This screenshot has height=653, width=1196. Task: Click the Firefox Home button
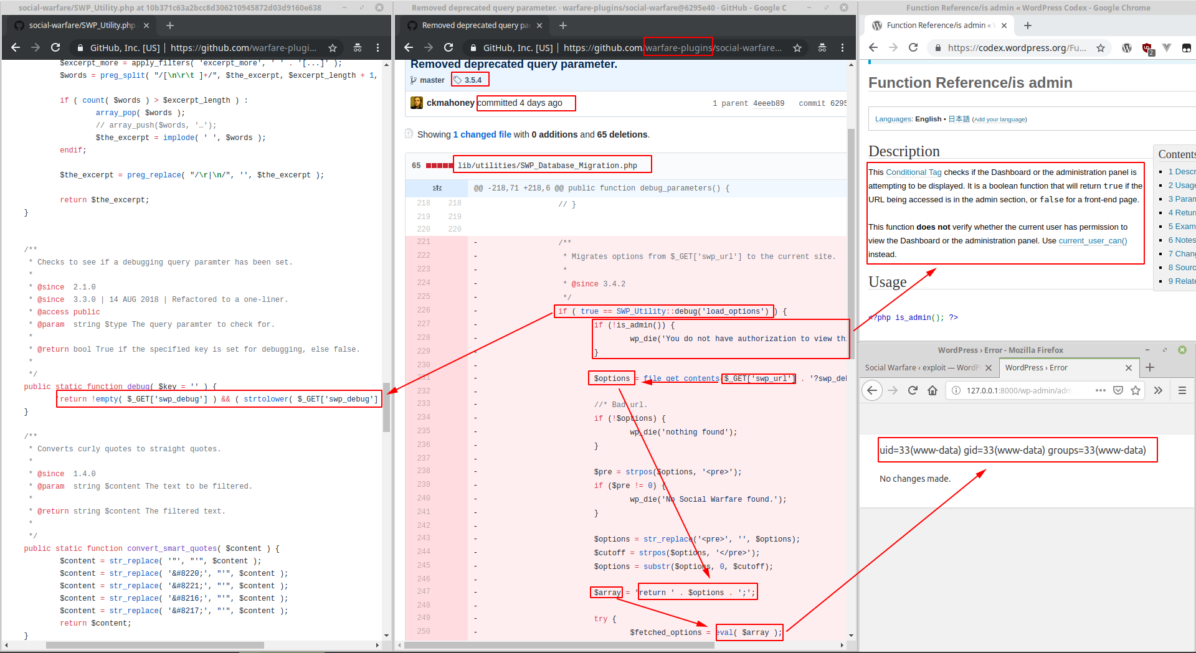(x=933, y=390)
